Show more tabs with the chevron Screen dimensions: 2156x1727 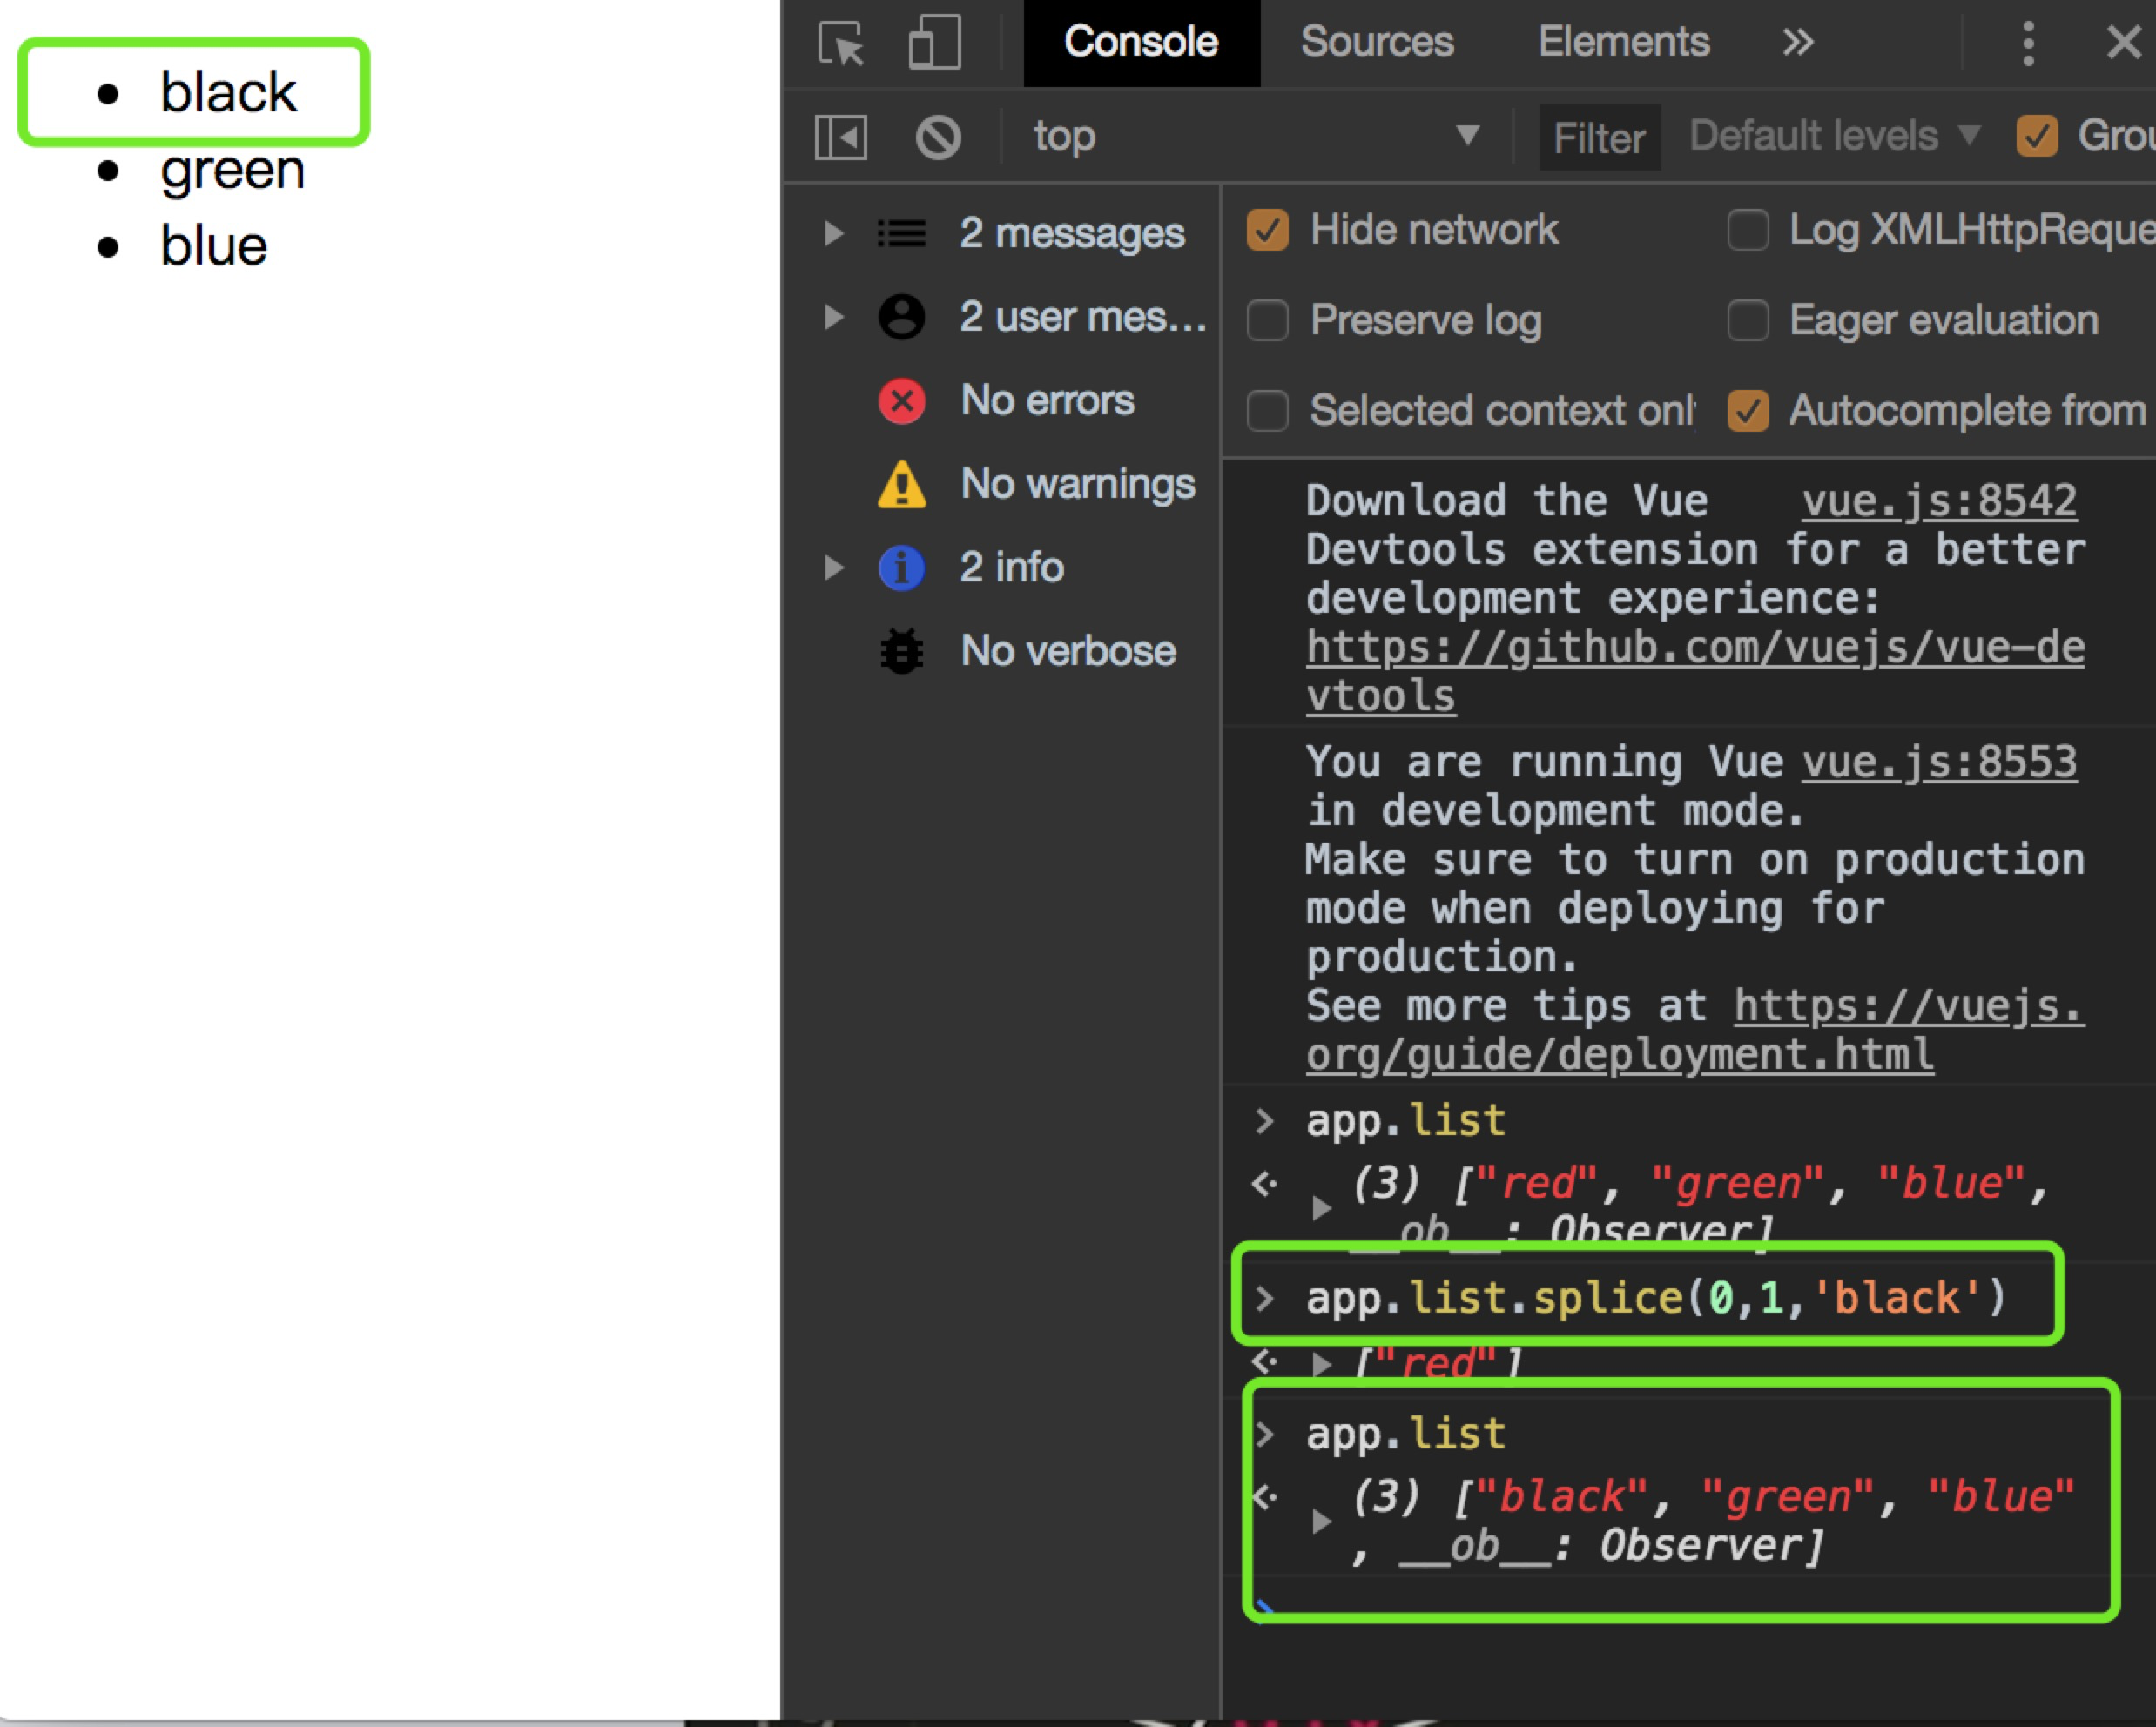coord(1797,42)
